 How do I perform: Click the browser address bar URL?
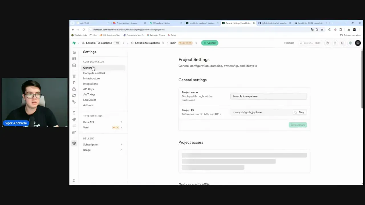[x=129, y=30]
